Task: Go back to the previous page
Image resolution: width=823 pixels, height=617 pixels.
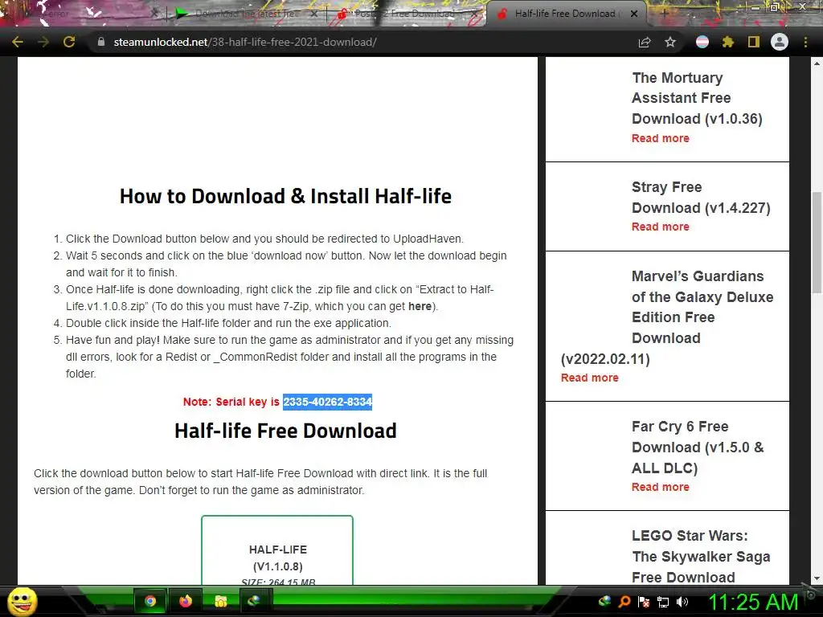Action: [18, 42]
